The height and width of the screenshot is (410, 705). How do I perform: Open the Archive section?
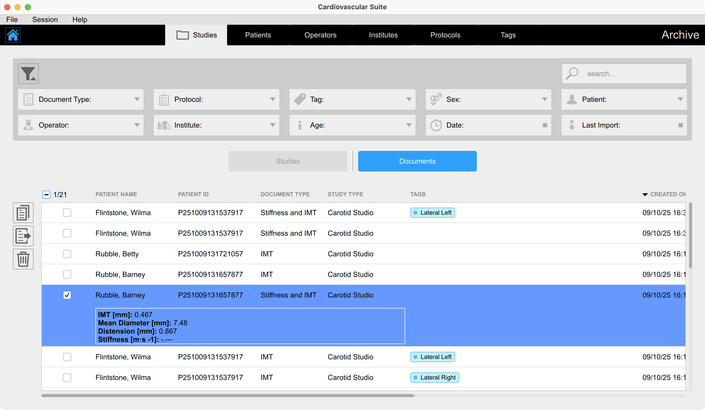[x=680, y=35]
